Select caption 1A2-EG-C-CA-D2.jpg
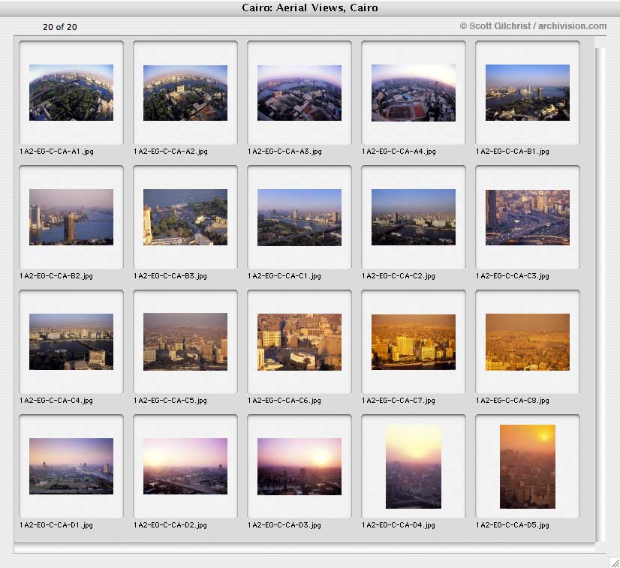The height and width of the screenshot is (568, 620). [170, 525]
